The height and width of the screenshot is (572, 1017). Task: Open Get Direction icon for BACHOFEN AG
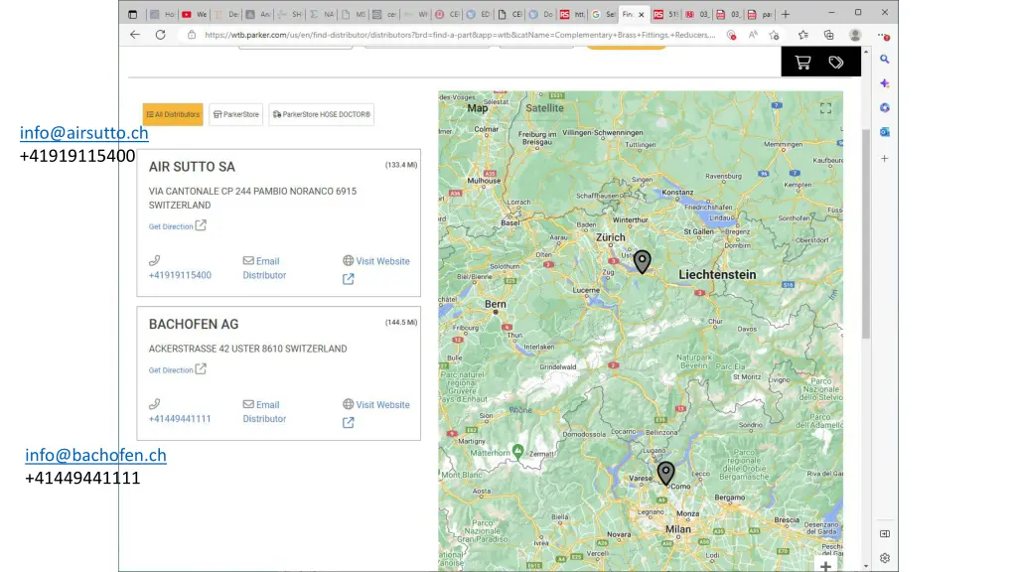pyautogui.click(x=201, y=369)
